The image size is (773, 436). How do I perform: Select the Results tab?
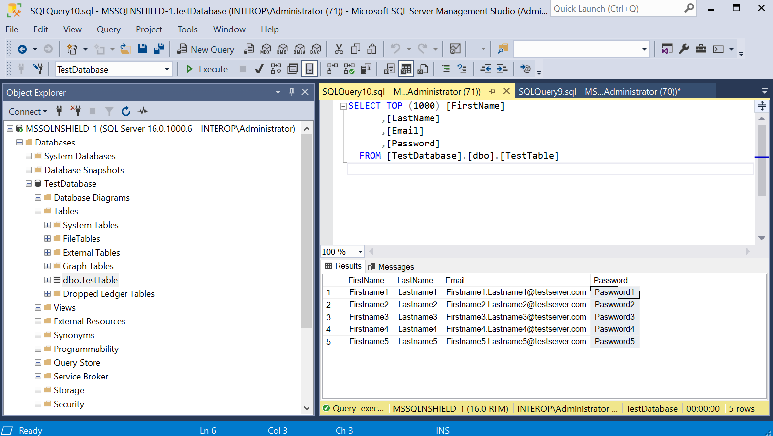tap(343, 266)
